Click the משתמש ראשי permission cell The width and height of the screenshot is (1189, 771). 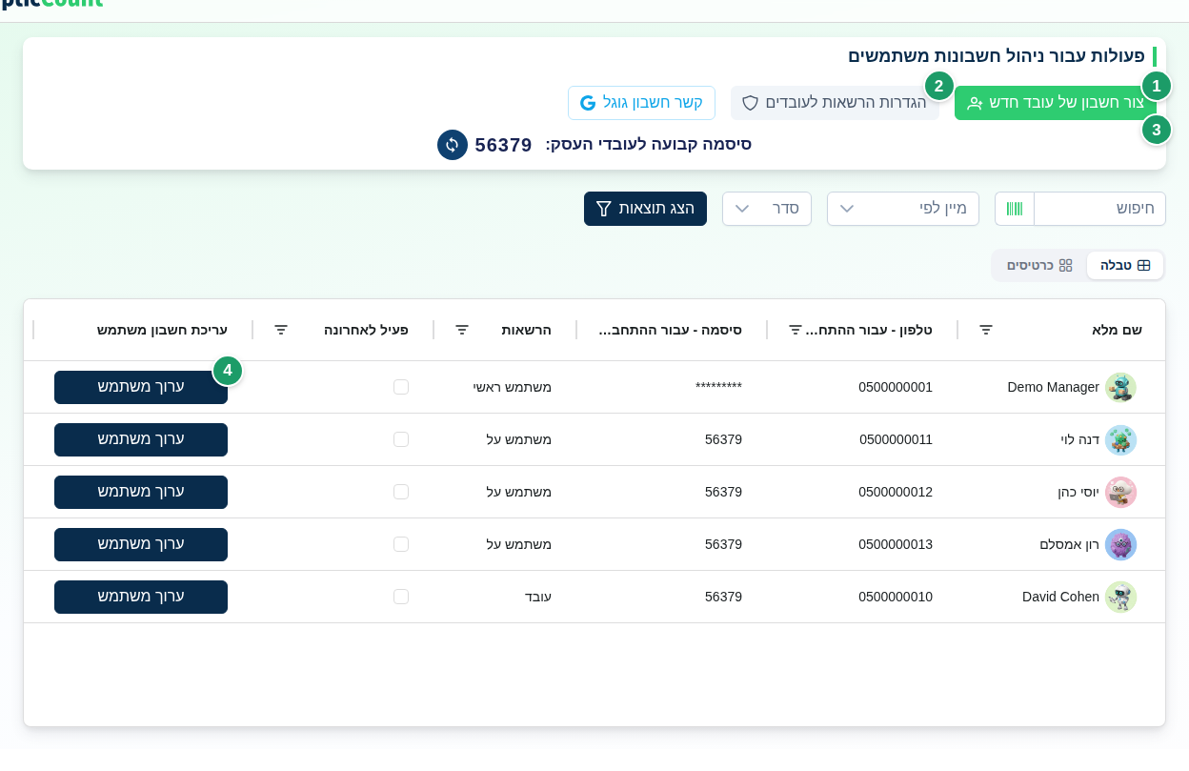point(513,387)
